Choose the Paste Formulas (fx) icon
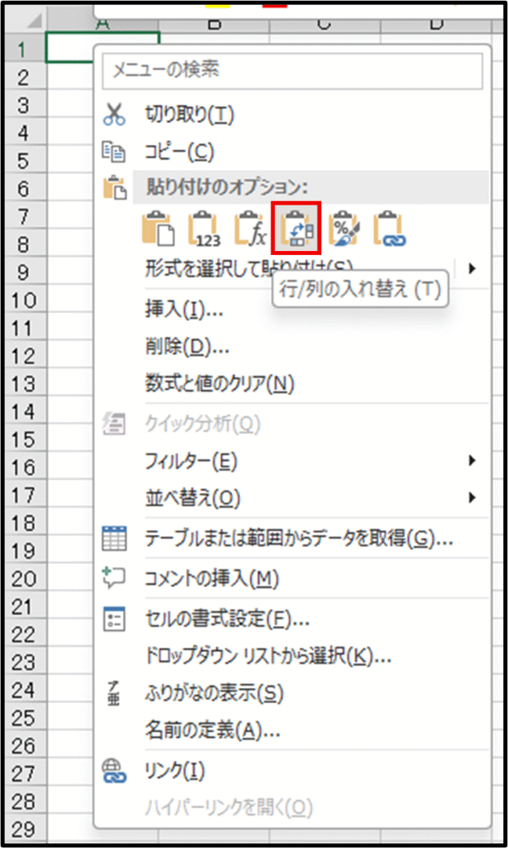This screenshot has width=508, height=848. click(250, 229)
